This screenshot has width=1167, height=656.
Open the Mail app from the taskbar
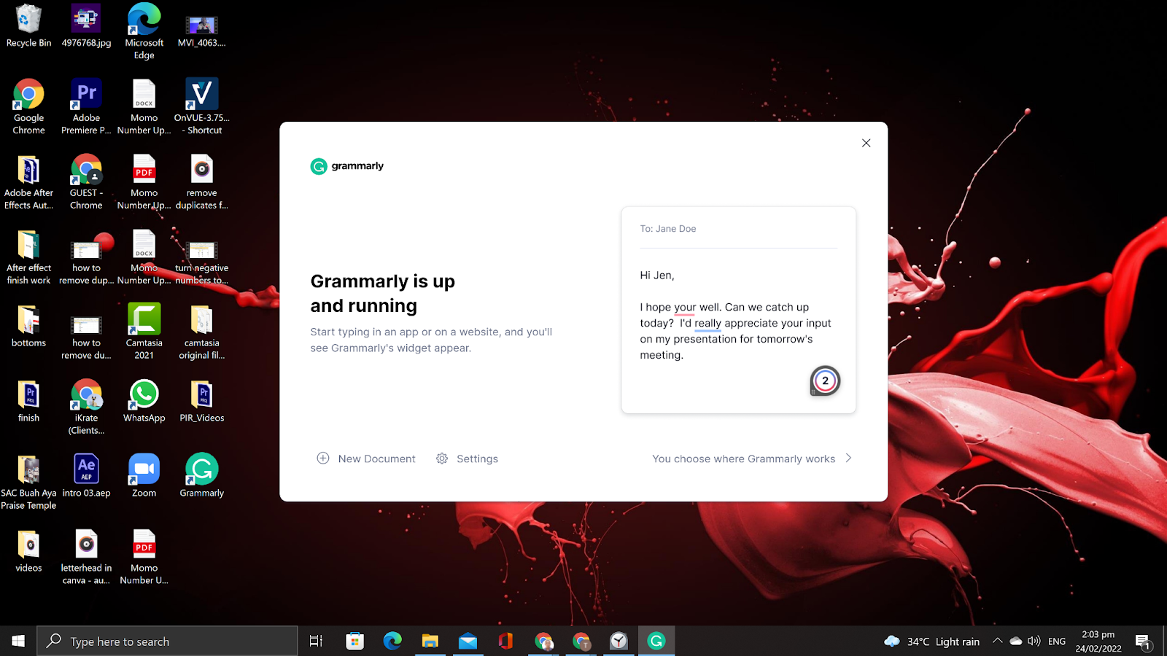point(468,641)
